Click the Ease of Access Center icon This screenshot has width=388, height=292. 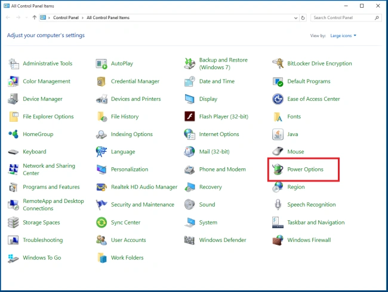[278, 99]
